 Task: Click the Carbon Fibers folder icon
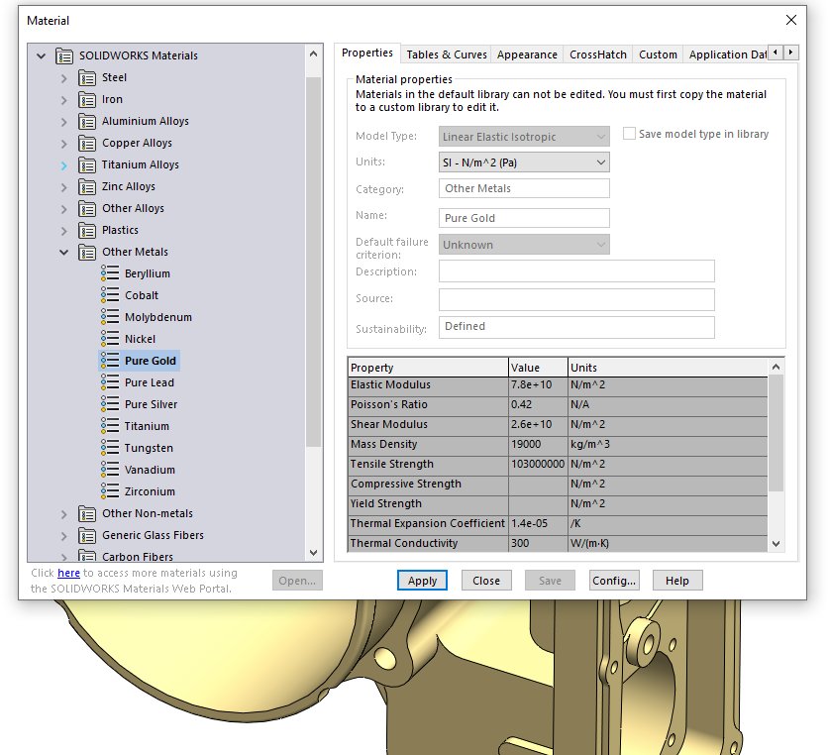point(87,556)
